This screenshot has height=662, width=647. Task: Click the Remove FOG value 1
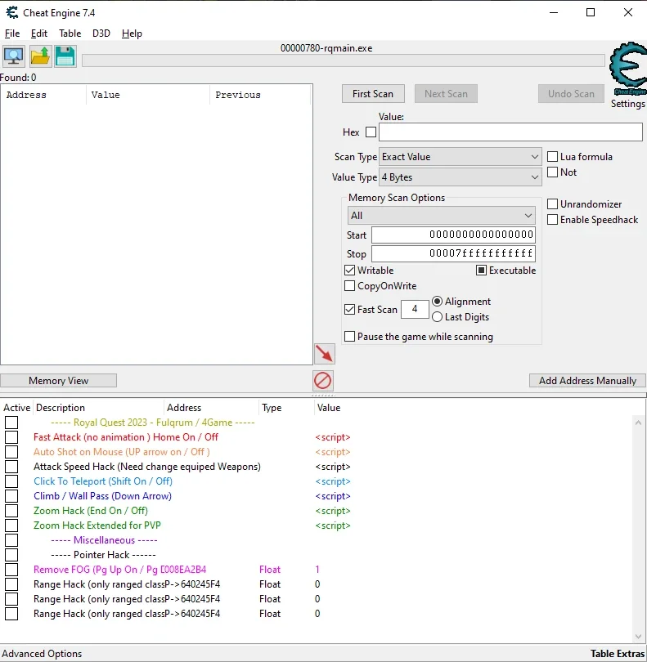317,570
